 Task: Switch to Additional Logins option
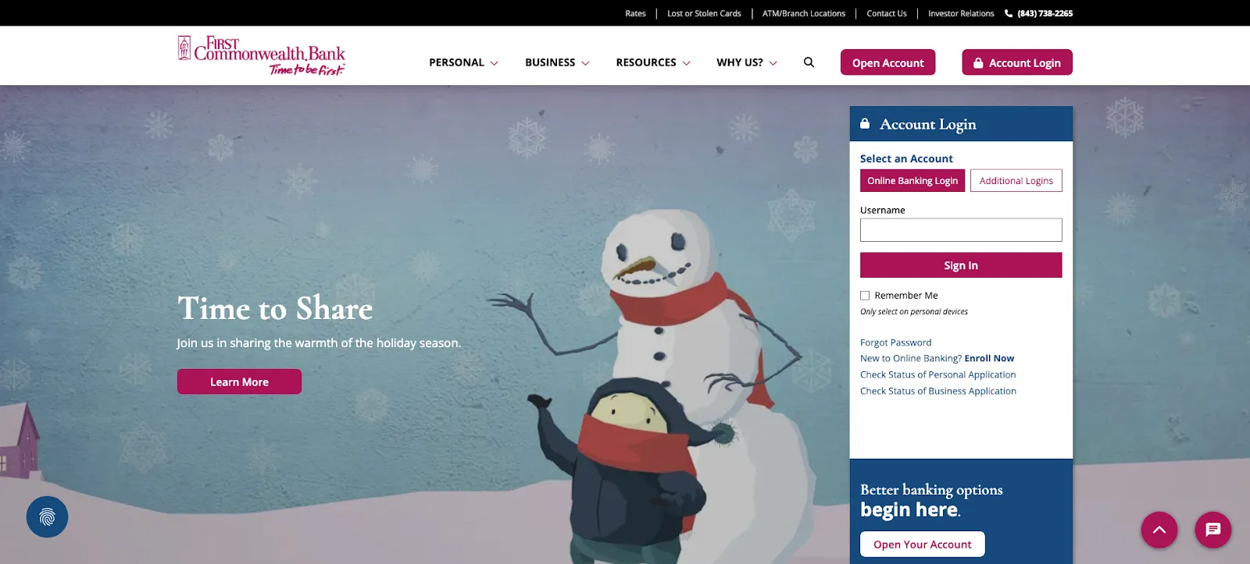point(1016,180)
